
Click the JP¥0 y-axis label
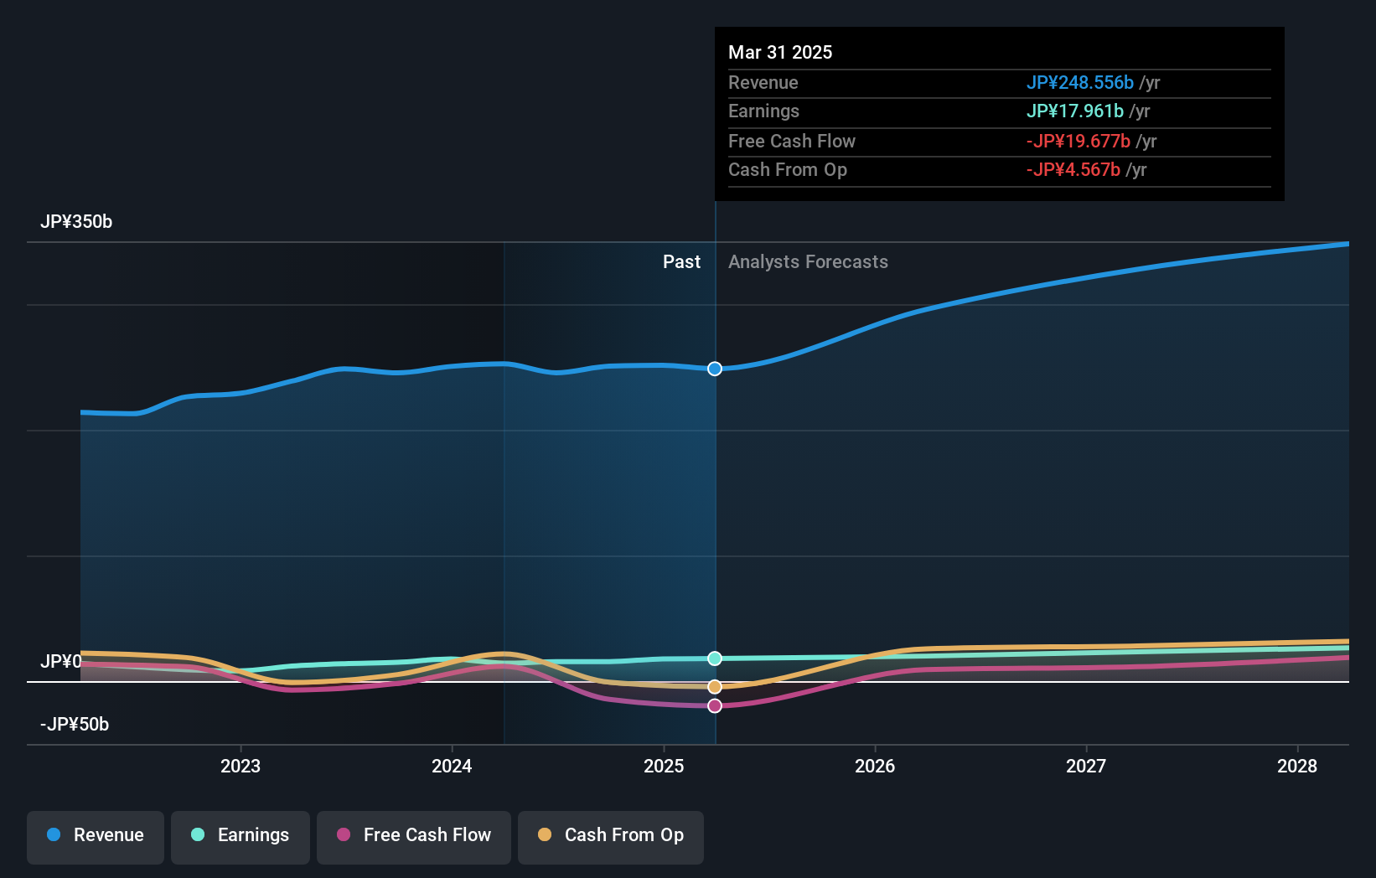pyautogui.click(x=61, y=661)
